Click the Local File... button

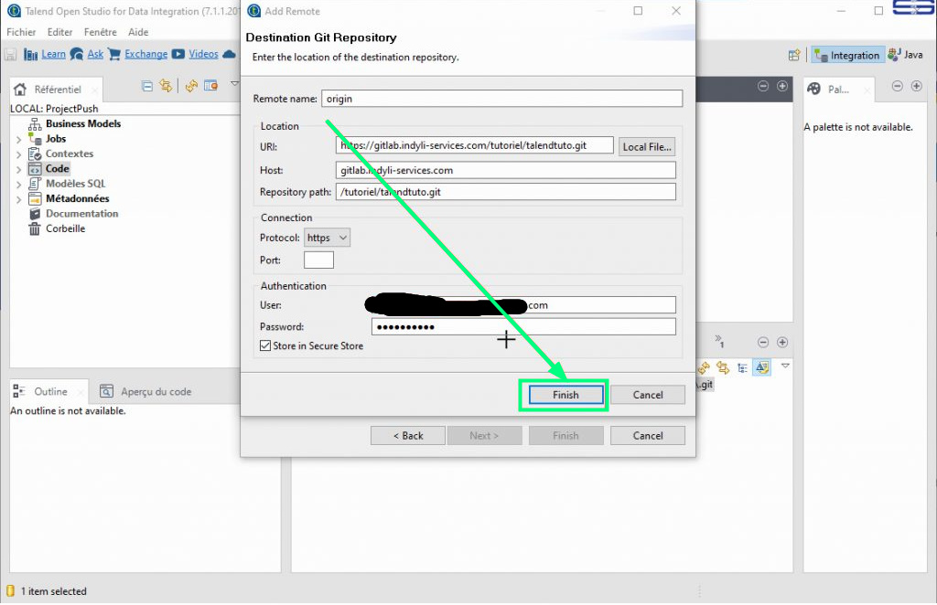[x=647, y=147]
